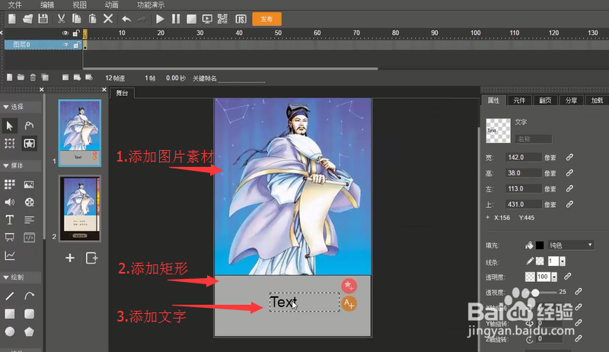
Task: Open the 功能演示 menu
Action: 151,5
